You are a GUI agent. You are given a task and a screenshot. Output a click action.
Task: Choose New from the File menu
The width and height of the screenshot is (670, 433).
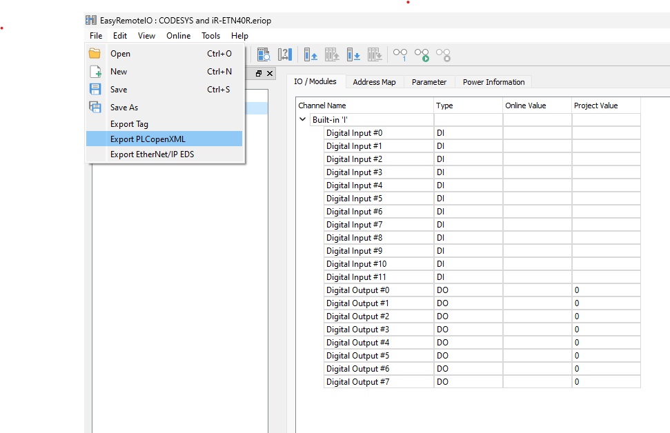point(164,72)
